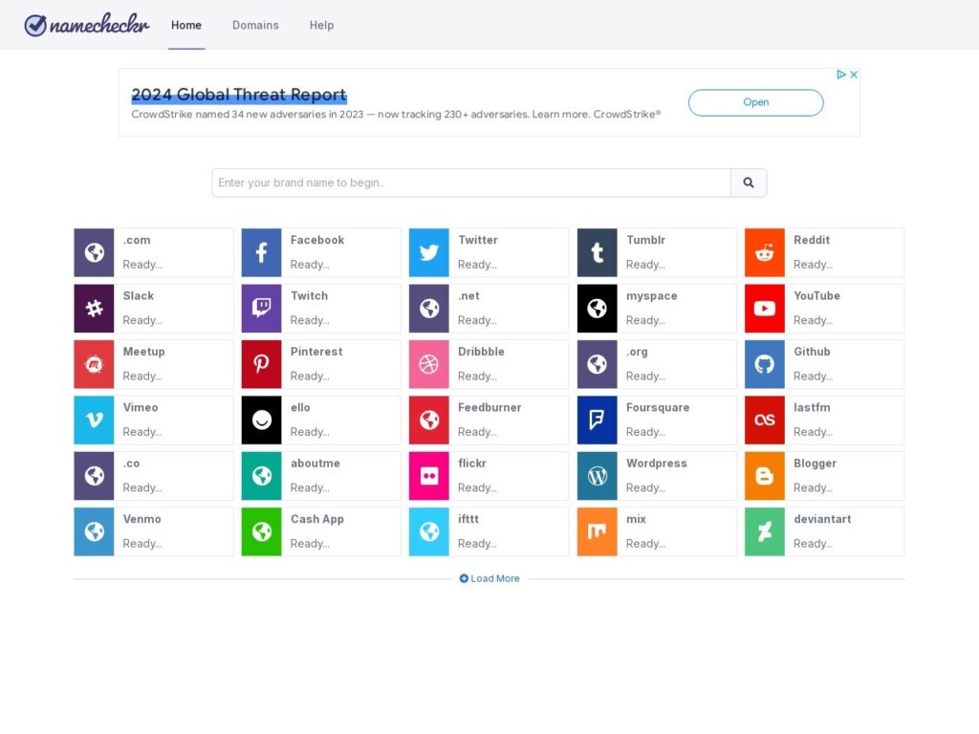Screen dimensions: 979x734
Task: Click the Twitter bird icon
Action: 428,252
